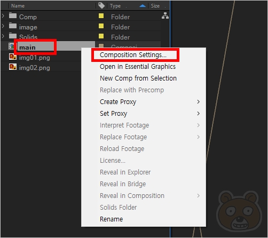Select img02.png in project panel
Image resolution: width=268 pixels, height=238 pixels.
coord(35,68)
